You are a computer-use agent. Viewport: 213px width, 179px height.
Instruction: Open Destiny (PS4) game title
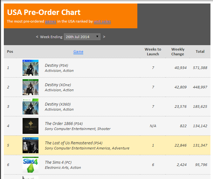(56, 65)
